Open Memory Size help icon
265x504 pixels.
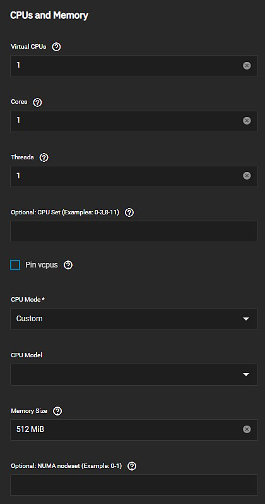pos(57,411)
